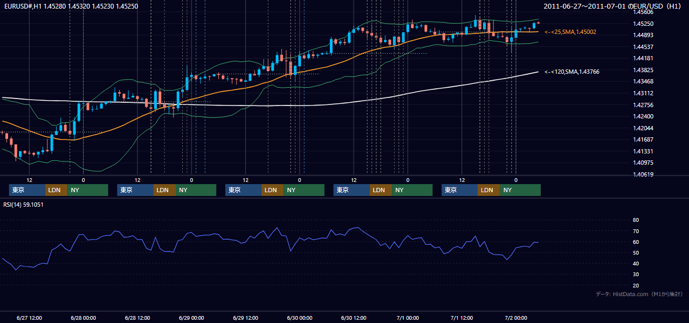Click the RSI(14) 59.1051 indicator label
This screenshot has height=323, width=689.
(x=24, y=205)
